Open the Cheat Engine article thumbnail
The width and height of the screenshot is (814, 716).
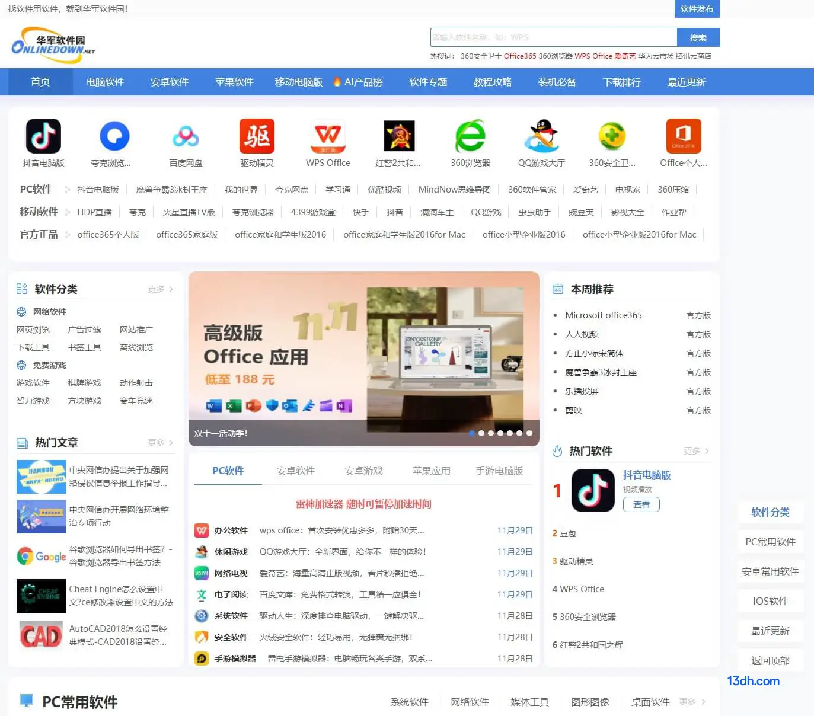point(42,596)
